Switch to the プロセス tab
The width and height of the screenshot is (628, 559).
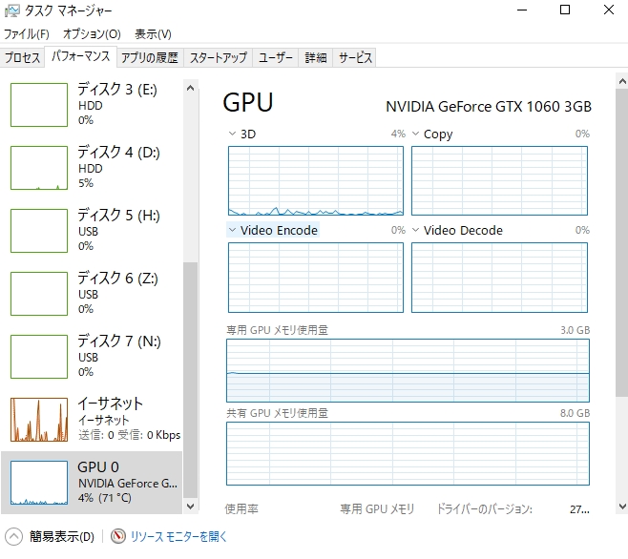[23, 57]
